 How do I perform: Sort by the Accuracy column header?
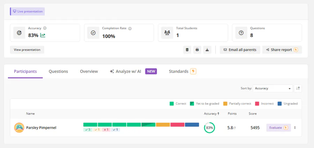tap(211, 113)
